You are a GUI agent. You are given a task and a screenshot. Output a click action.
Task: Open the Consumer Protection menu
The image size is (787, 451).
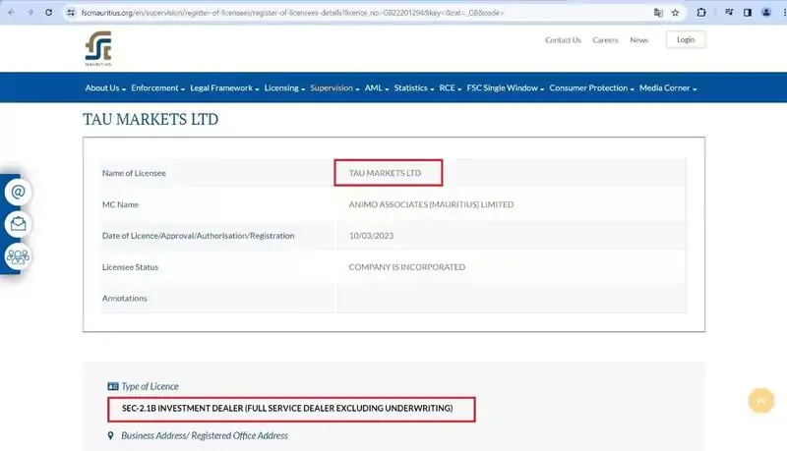pyautogui.click(x=592, y=87)
